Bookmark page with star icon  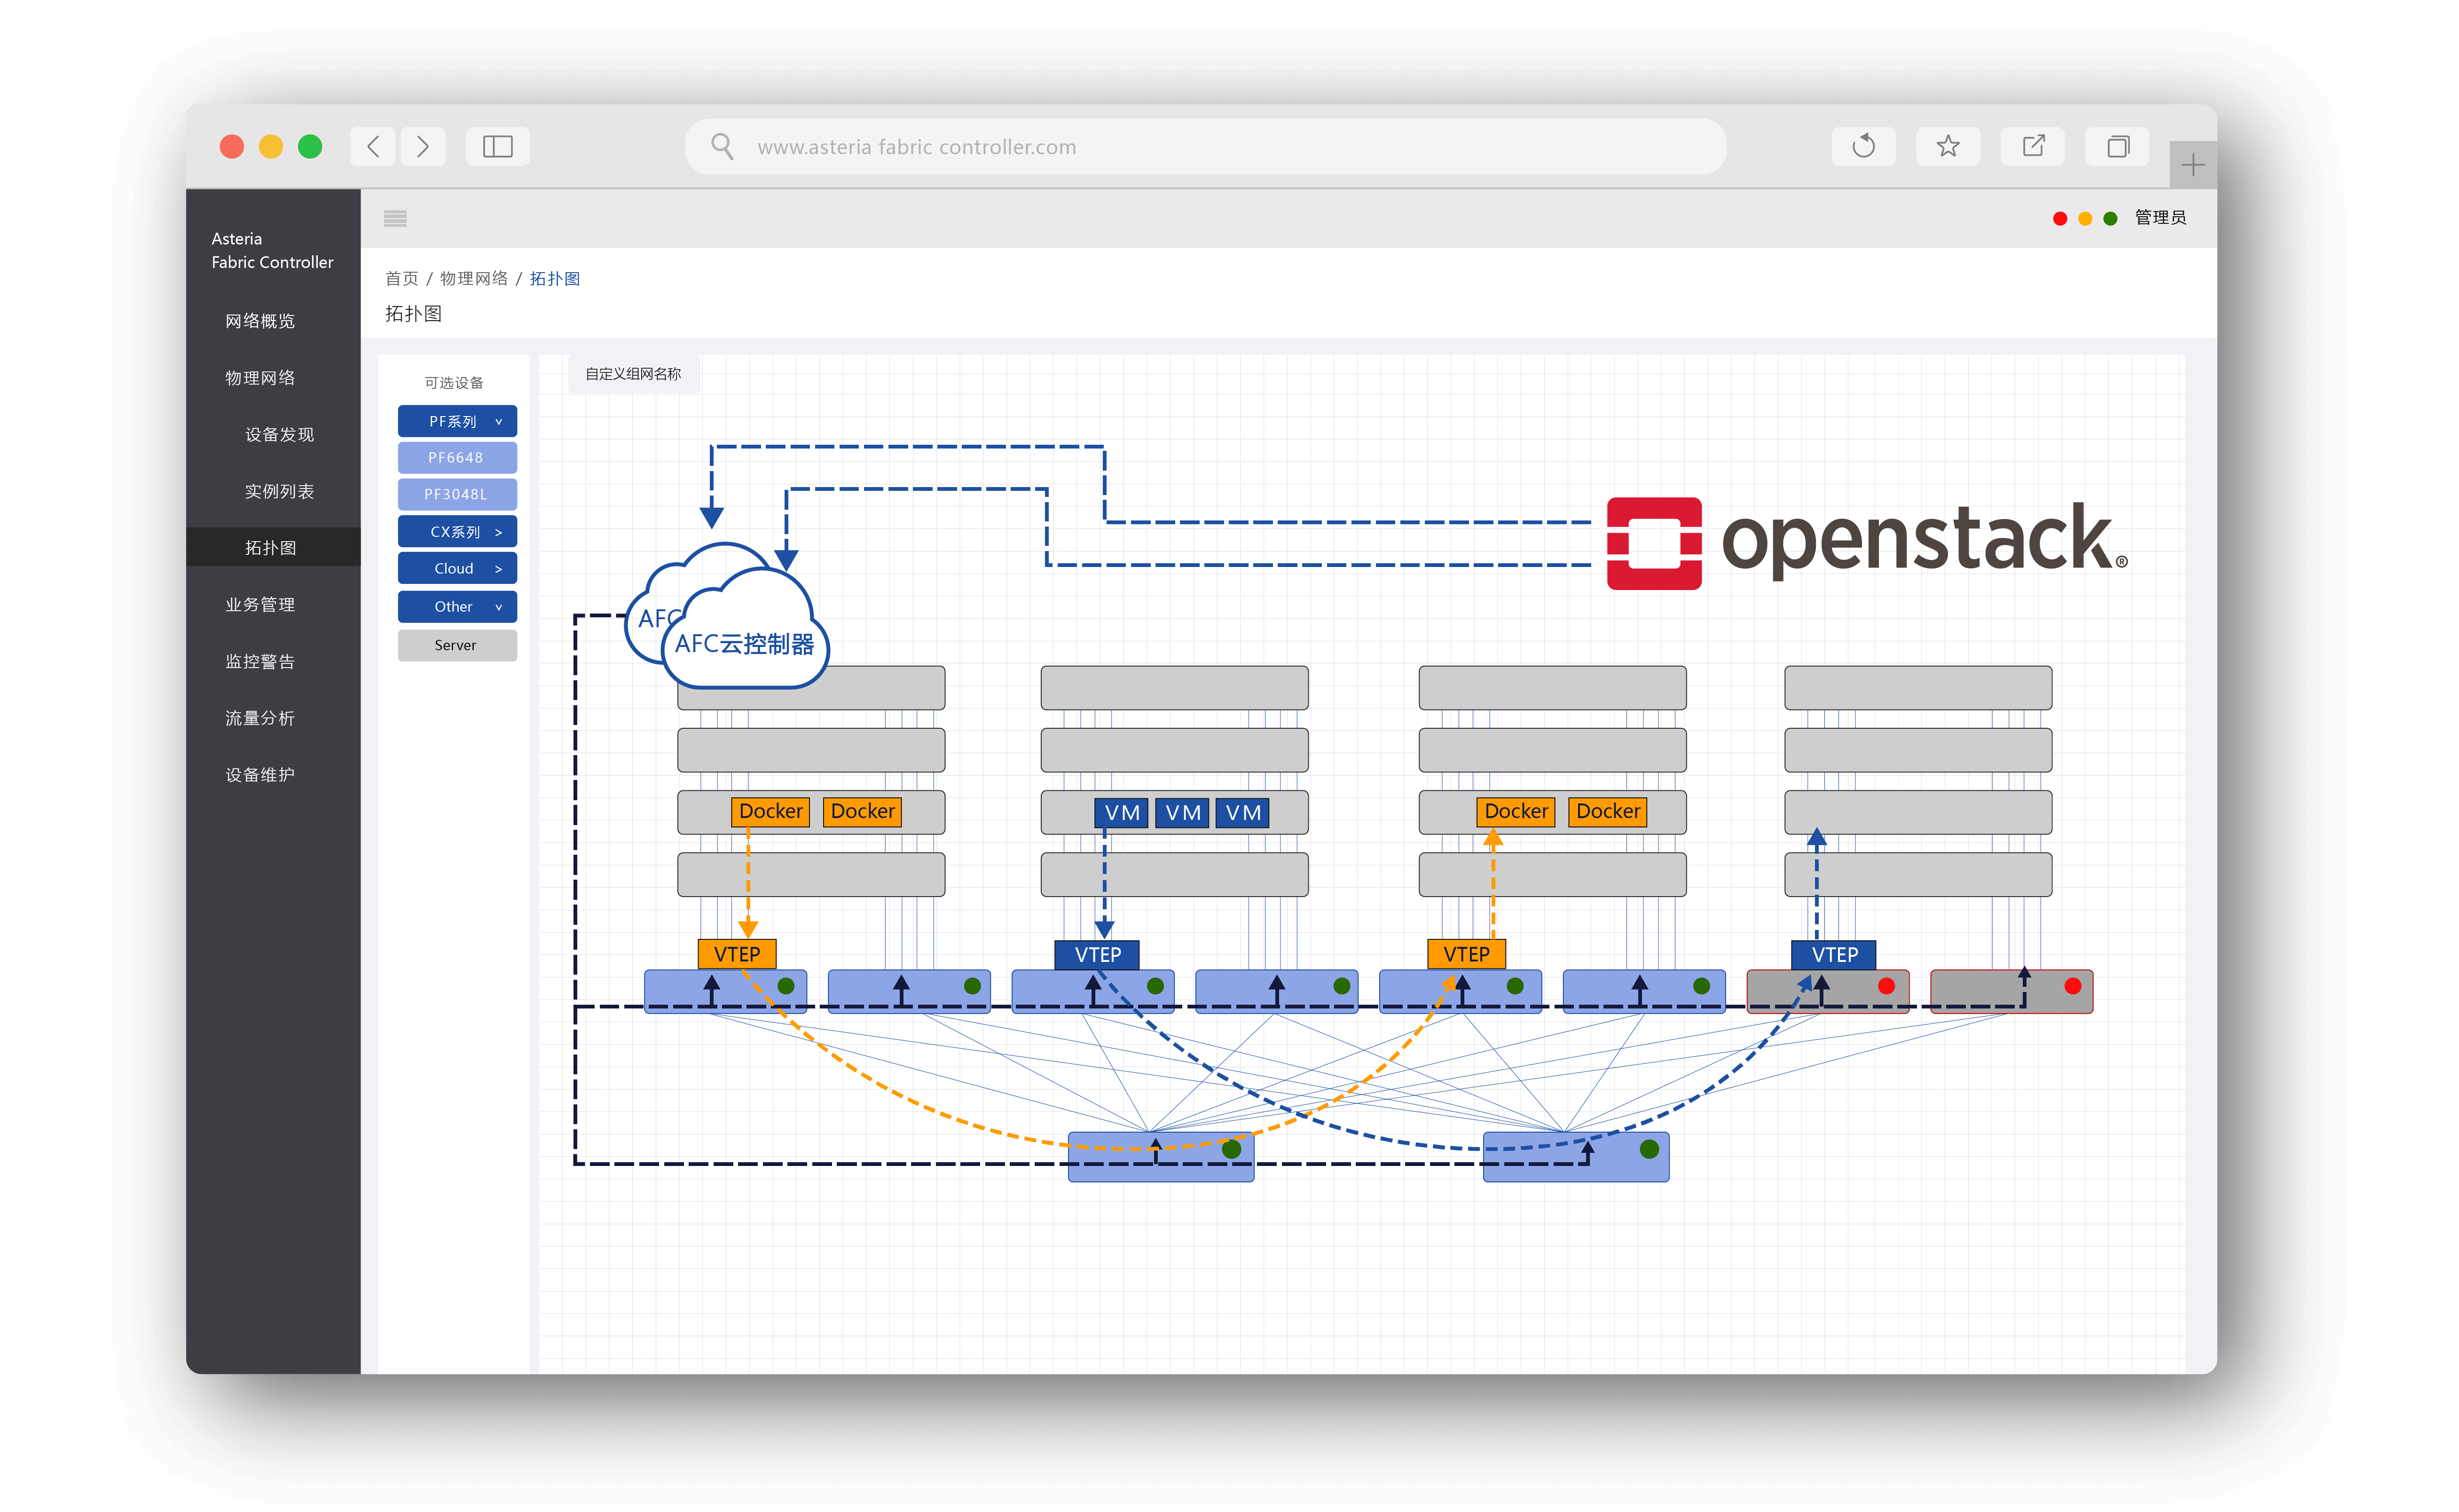pyautogui.click(x=1947, y=147)
